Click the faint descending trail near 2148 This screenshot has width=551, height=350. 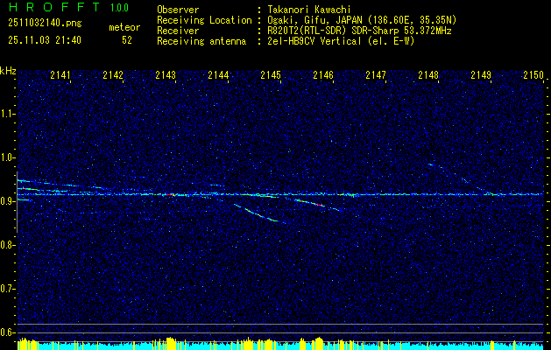click(461, 179)
